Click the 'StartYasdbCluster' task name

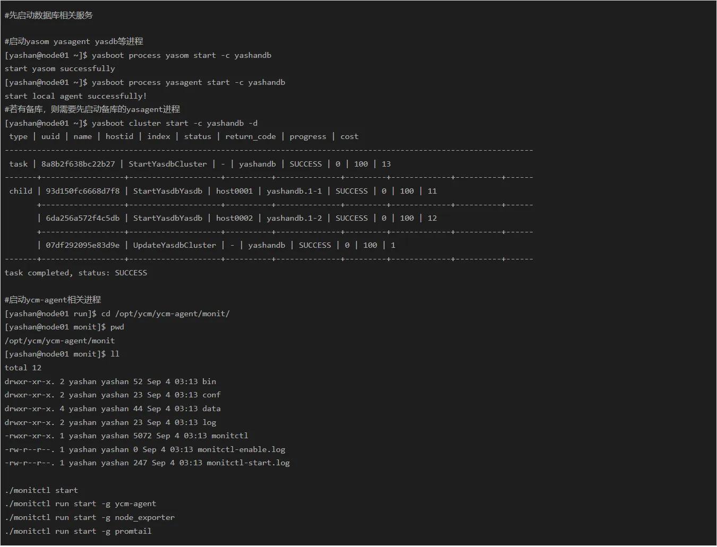click(167, 164)
